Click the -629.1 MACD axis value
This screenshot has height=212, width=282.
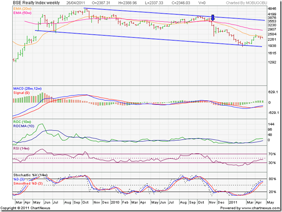(x=273, y=113)
